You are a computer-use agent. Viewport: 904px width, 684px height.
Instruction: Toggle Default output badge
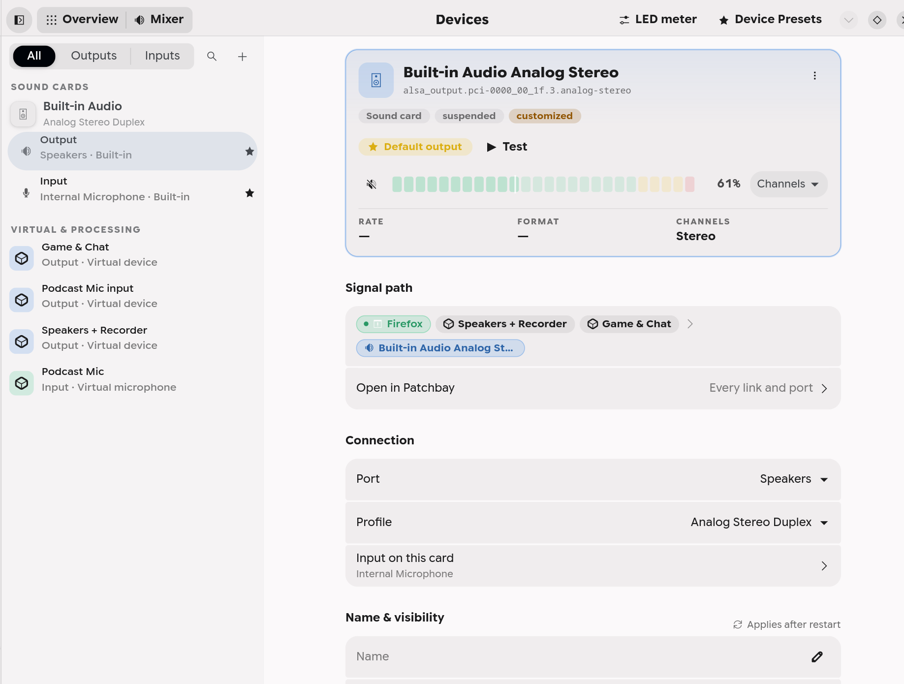[415, 147]
